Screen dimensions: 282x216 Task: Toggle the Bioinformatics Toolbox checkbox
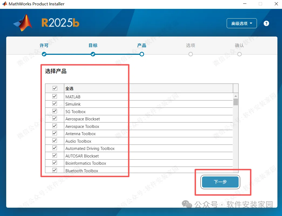55,163
